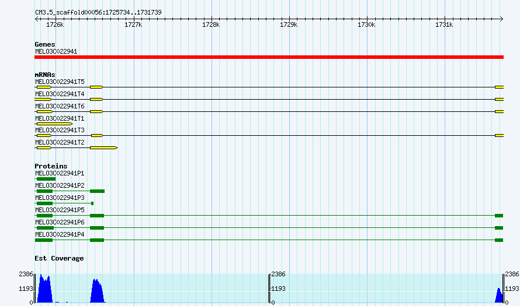520x306 pixels.
Task: Click the right arrowhead of the ruler
Action: [501, 19]
